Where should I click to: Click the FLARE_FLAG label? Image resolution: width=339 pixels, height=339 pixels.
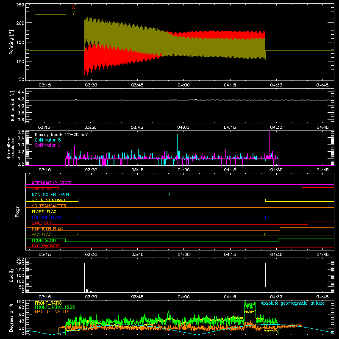pos(44,211)
